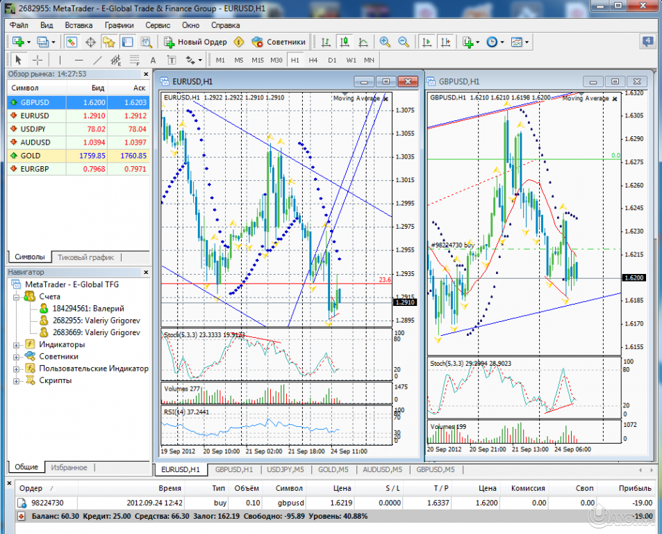
Task: Select the horizontal line drawing tool
Action: (x=78, y=60)
